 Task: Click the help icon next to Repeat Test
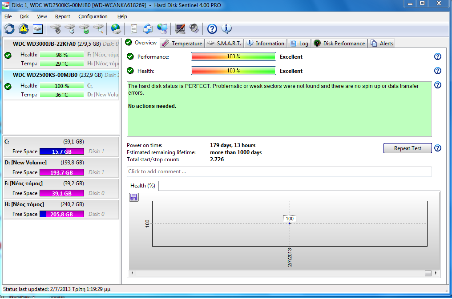click(x=438, y=148)
